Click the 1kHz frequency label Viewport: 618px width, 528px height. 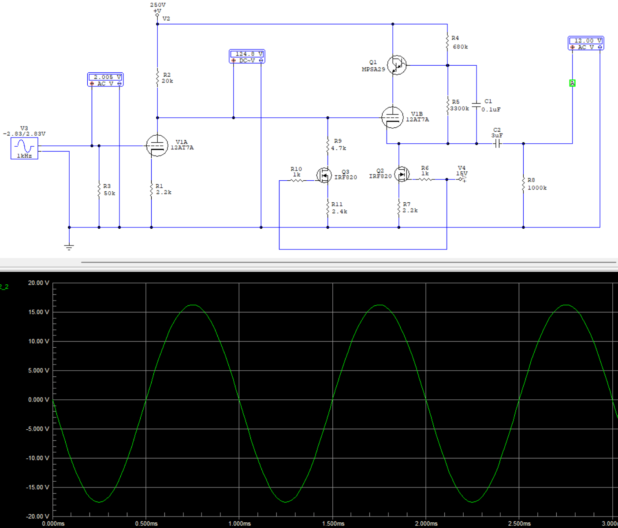pyautogui.click(x=24, y=156)
